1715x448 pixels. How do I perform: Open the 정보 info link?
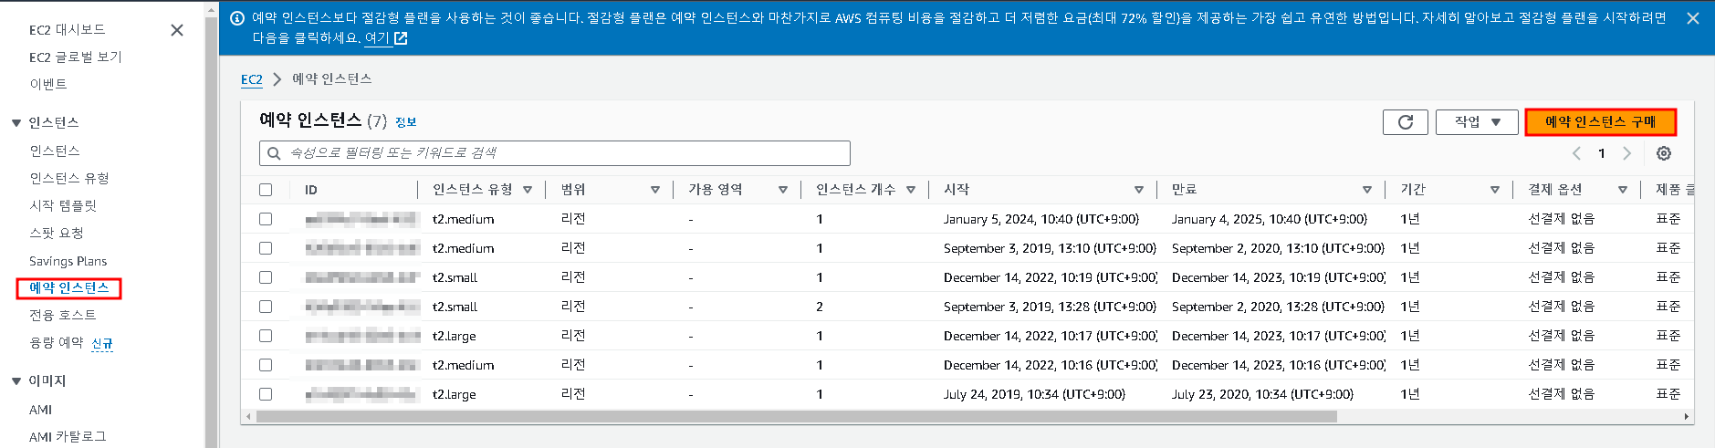[x=406, y=122]
